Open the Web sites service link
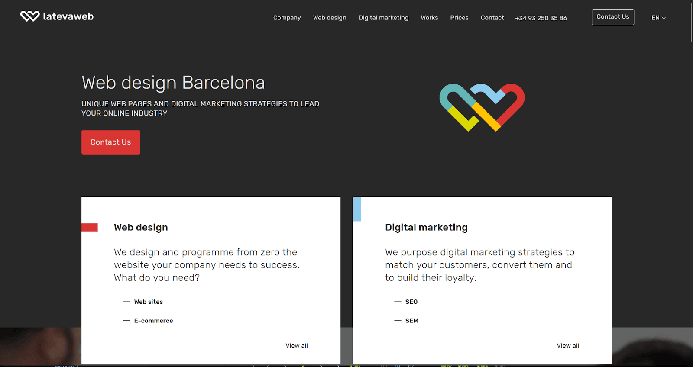This screenshot has width=693, height=367. [148, 302]
